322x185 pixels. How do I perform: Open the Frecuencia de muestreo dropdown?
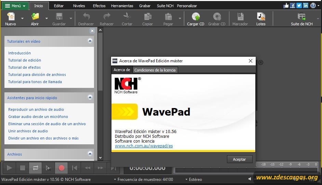click(144, 180)
